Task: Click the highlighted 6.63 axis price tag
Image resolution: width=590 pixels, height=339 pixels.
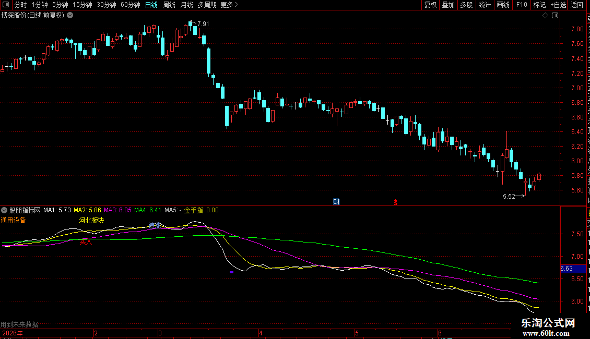Action: pos(573,269)
